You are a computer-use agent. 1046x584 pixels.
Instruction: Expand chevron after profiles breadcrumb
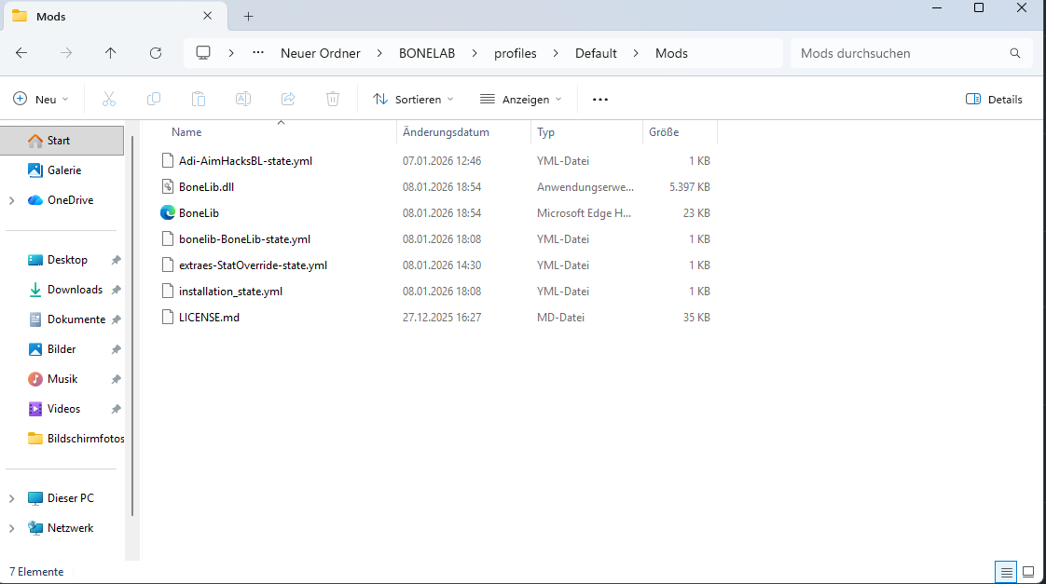pos(556,53)
